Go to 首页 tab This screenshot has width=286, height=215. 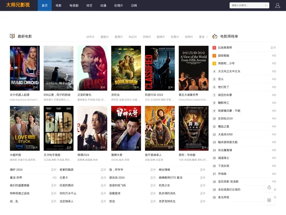(44, 6)
